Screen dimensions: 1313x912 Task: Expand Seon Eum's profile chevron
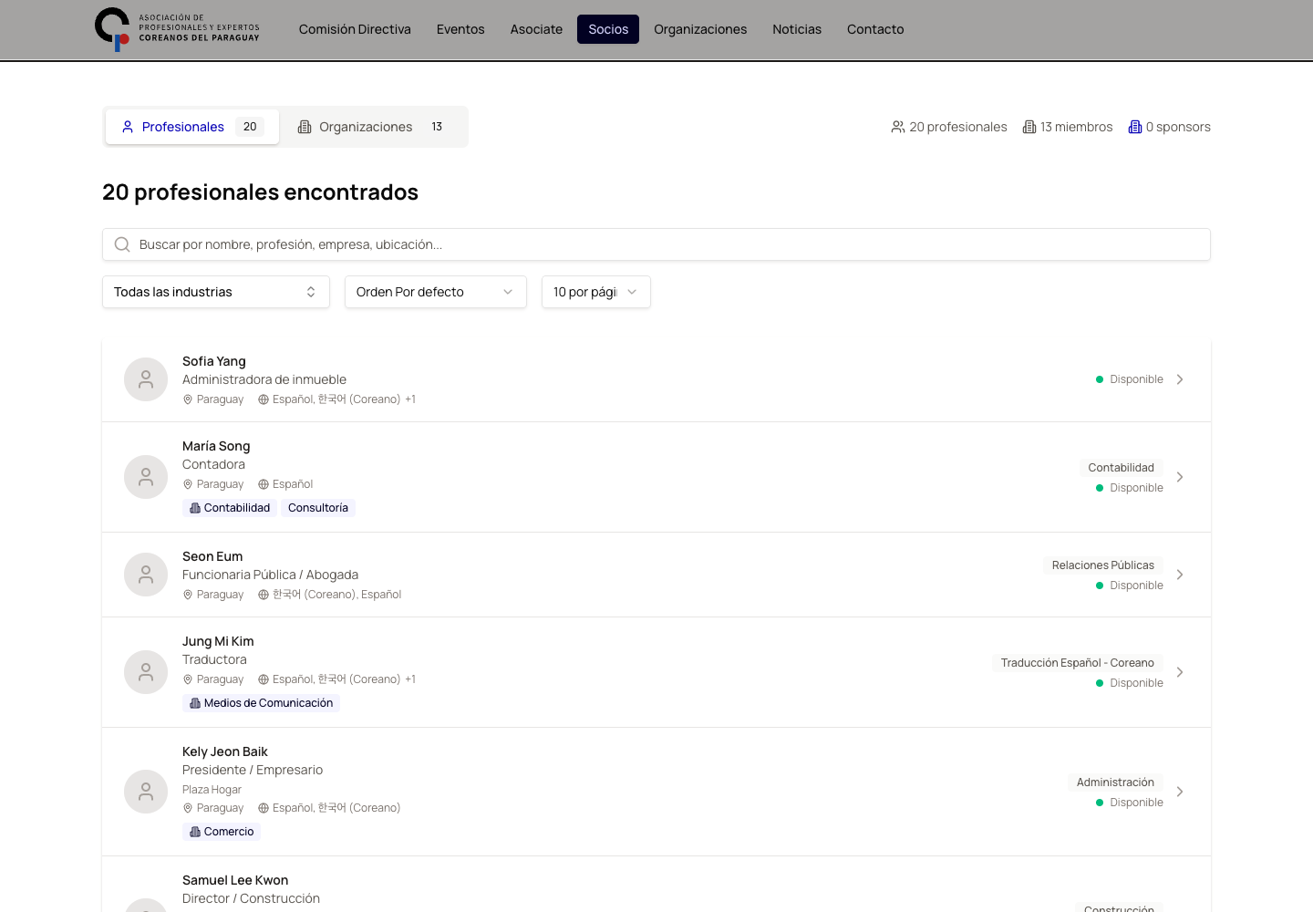pos(1180,575)
